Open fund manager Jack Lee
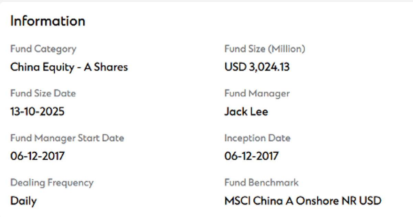 [246, 111]
